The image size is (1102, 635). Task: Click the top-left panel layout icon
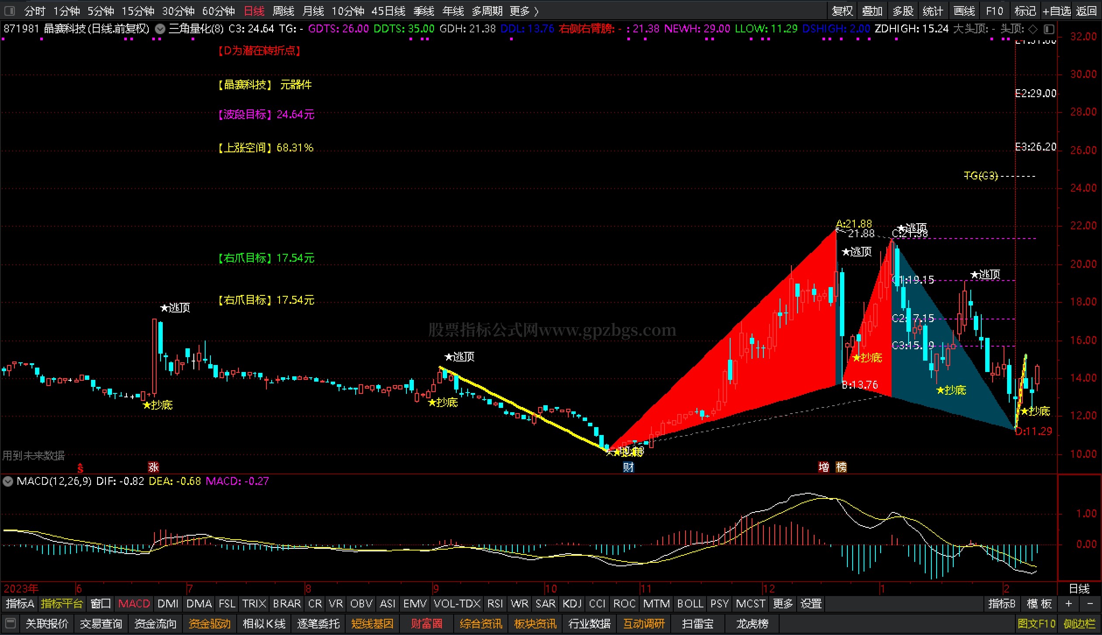9,11
